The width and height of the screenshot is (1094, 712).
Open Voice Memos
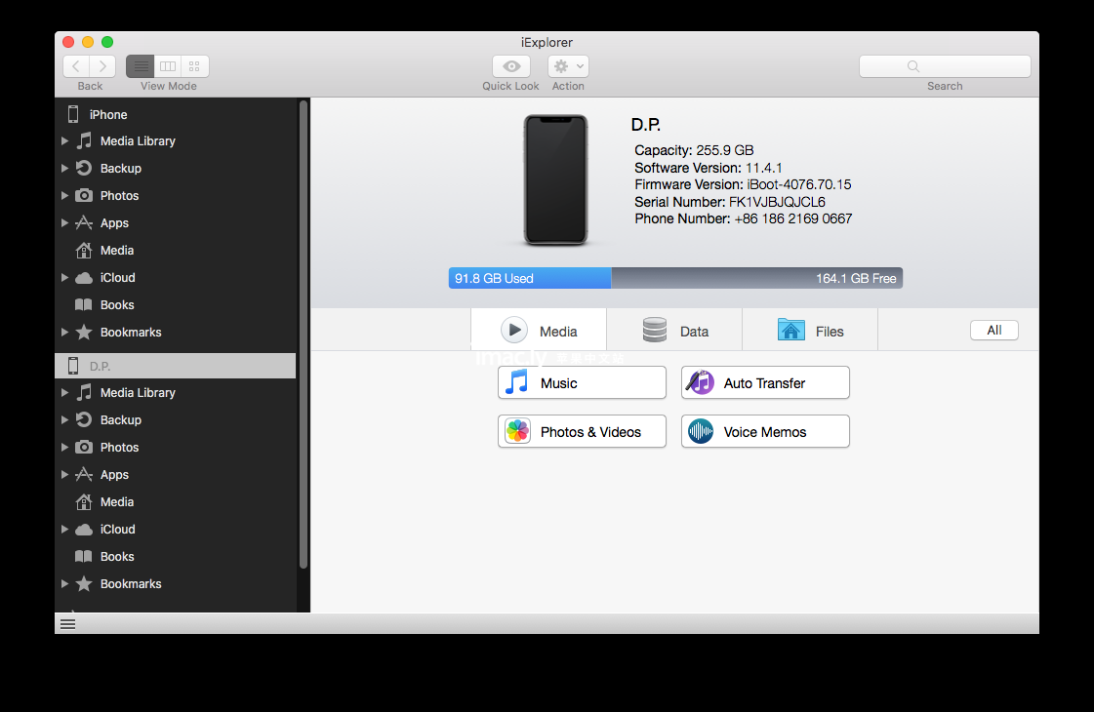[765, 432]
